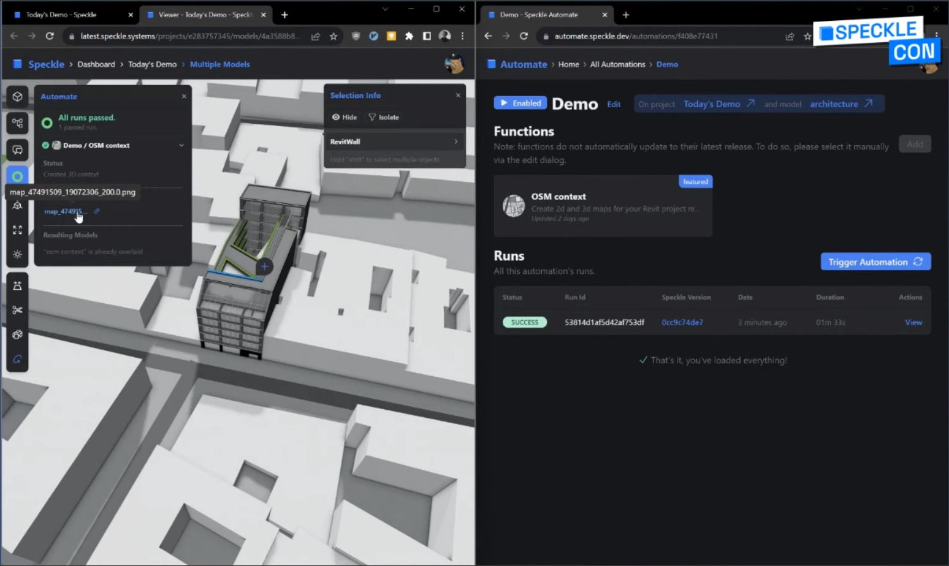This screenshot has height=566, width=949.
Task: Close the Selection Info panel
Action: click(x=458, y=95)
